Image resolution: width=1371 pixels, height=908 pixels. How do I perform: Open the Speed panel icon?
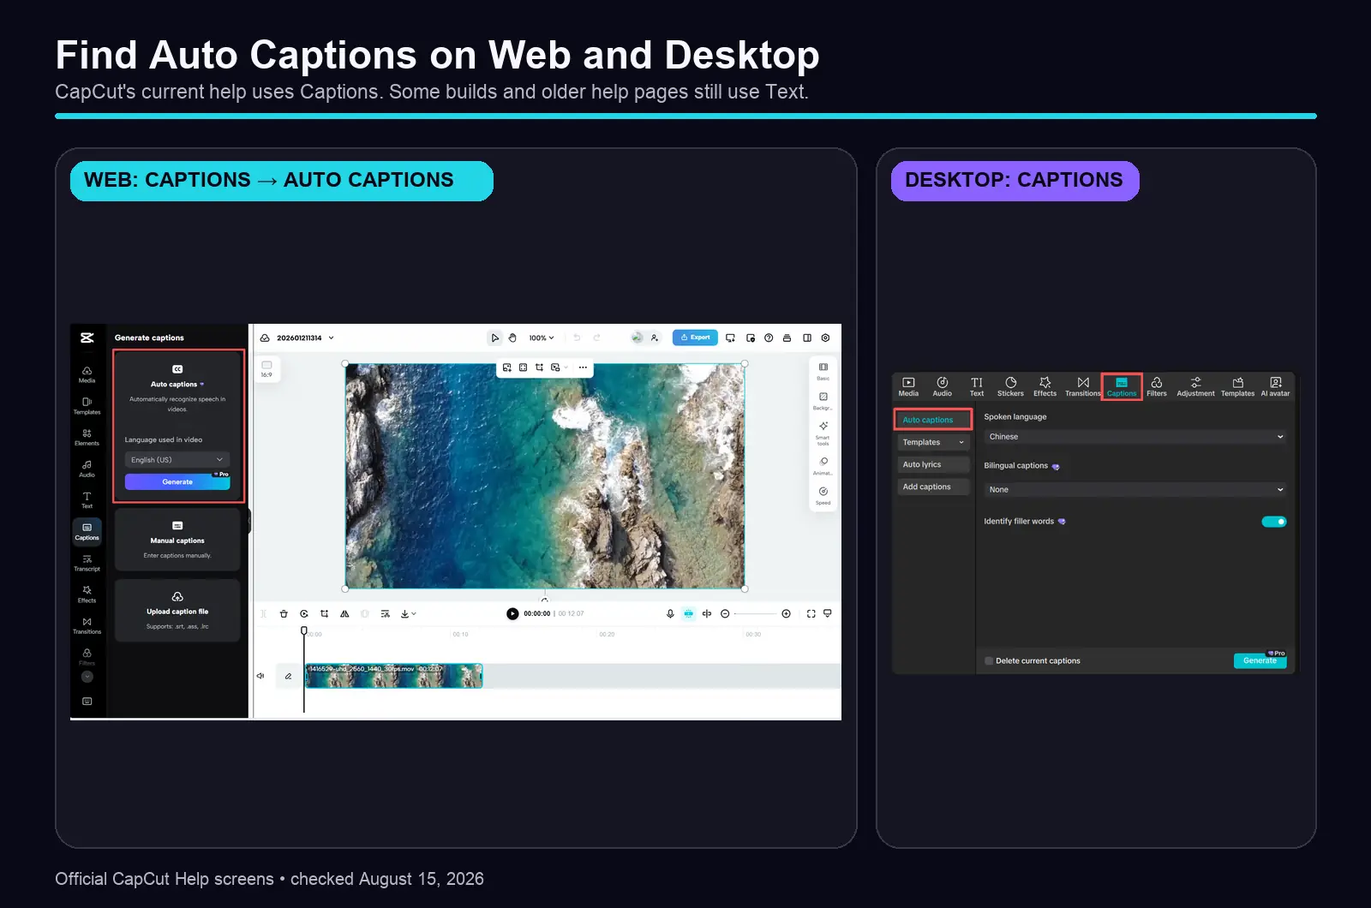tap(823, 495)
